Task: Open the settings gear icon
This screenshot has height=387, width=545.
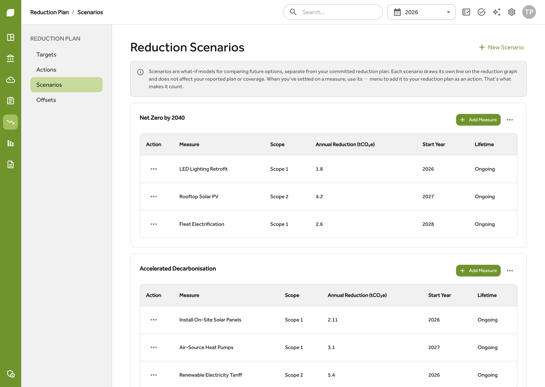Action: [512, 12]
